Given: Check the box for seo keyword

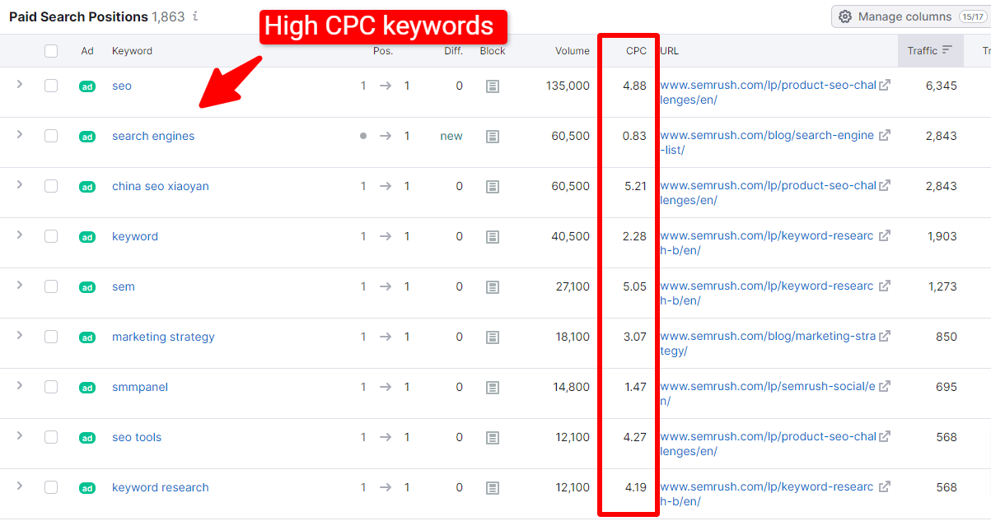Looking at the screenshot, I should coord(51,86).
